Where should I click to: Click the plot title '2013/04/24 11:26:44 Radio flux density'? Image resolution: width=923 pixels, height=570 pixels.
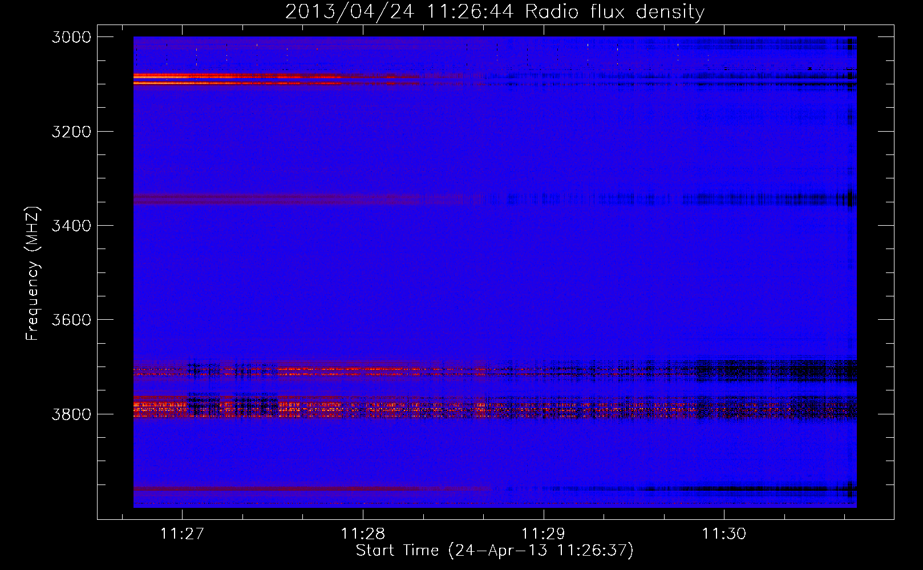[x=495, y=12]
